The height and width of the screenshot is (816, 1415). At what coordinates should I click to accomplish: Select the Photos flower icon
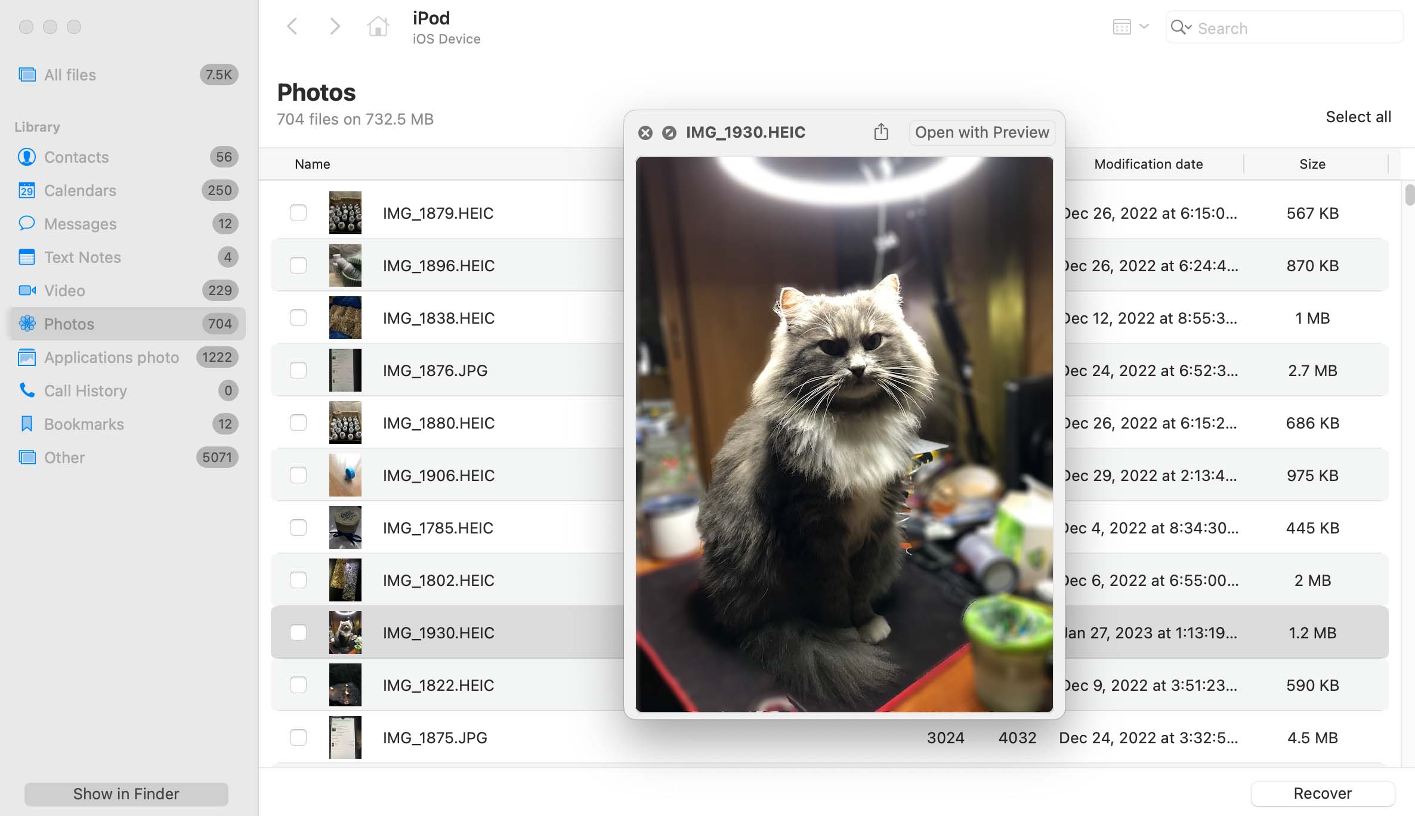27,324
